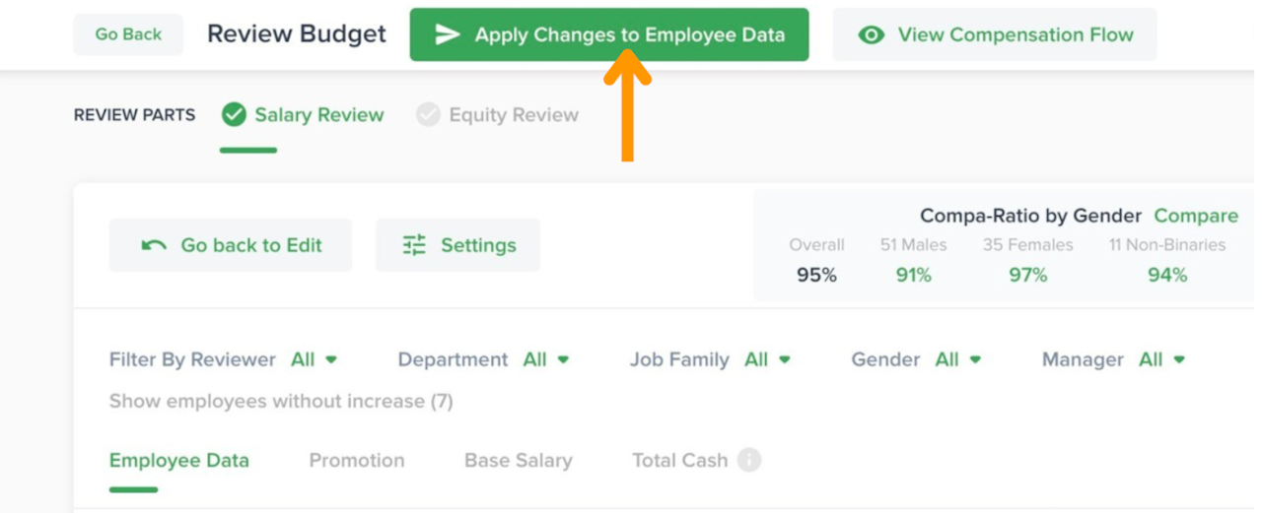Screen dimensions: 1262x513
Task: Click the undo arrow icon beside Go back to Edit
Action: coord(154,245)
